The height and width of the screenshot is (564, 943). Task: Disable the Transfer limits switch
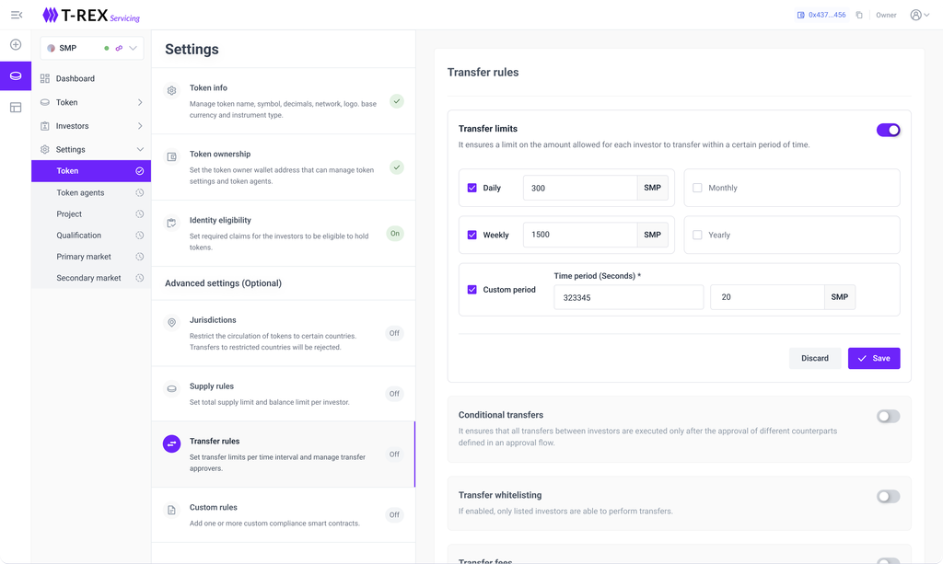(888, 130)
